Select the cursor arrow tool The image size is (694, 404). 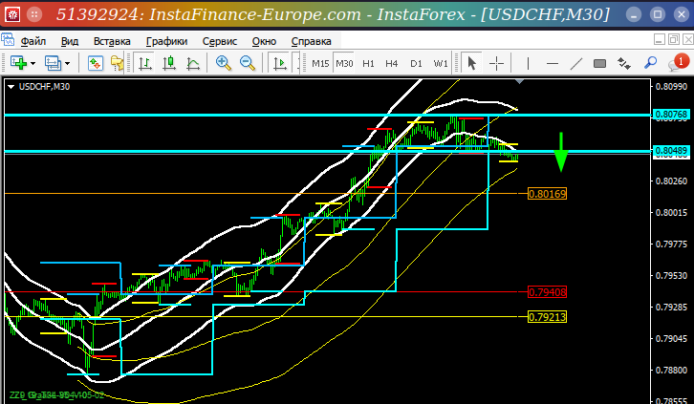tap(472, 63)
